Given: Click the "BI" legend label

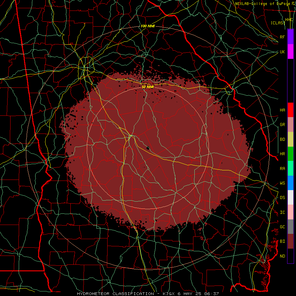Looking at the screenshot, I should click(x=282, y=241).
